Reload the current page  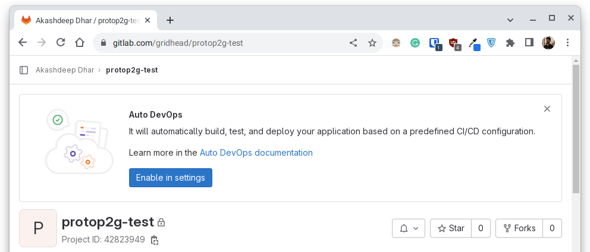point(60,43)
